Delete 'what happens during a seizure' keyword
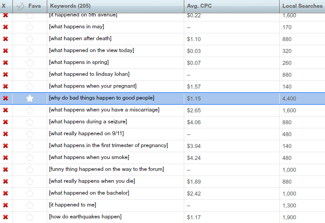 pos(6,122)
